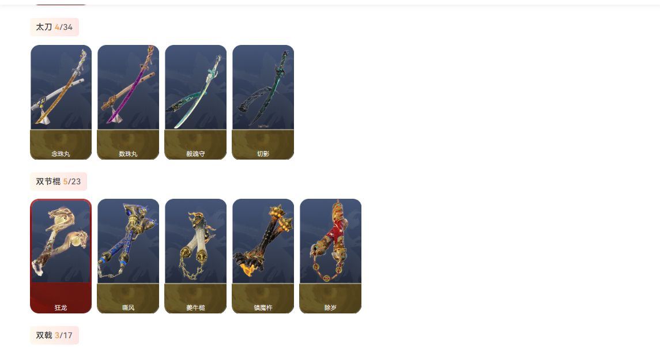Click the 念珠丸 name label
Screen dimensions: 660x348
(x=61, y=154)
